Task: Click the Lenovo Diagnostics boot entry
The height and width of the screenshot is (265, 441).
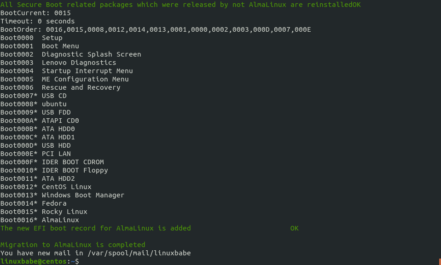Action: click(79, 63)
